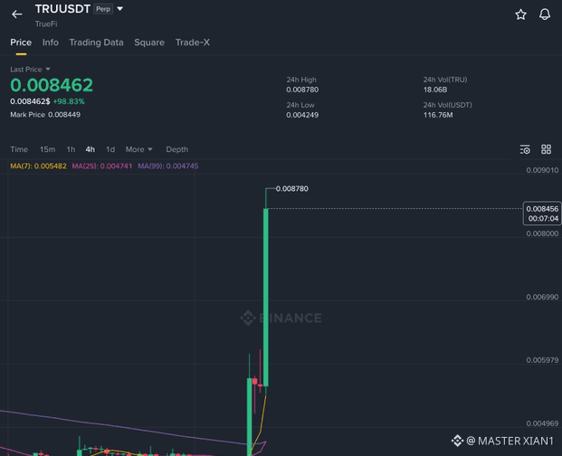562x456 pixels.
Task: Select the 4h chart interval
Action: coord(90,149)
